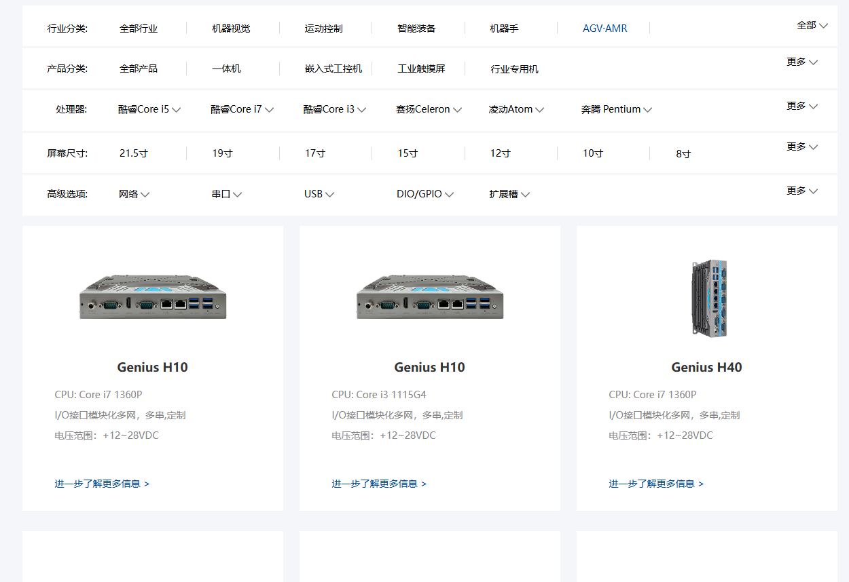
Task: Choose 8寸 screen size
Action: [683, 154]
